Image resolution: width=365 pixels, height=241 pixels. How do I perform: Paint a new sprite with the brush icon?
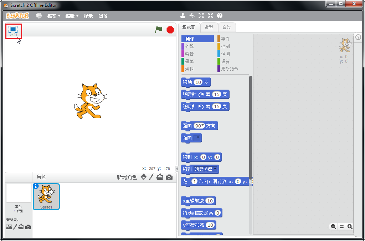151,177
